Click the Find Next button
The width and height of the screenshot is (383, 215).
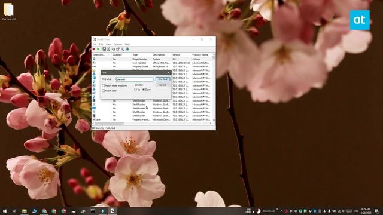[163, 79]
